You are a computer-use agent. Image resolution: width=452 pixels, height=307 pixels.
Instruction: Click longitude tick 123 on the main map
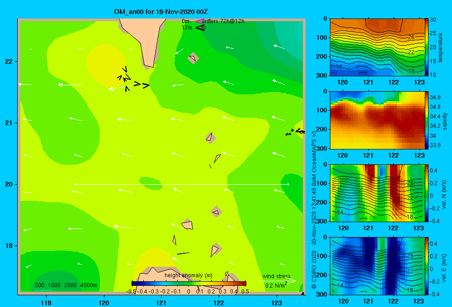[x=277, y=302]
